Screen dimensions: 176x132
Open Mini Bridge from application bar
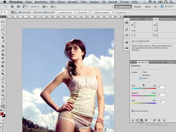point(18,7)
